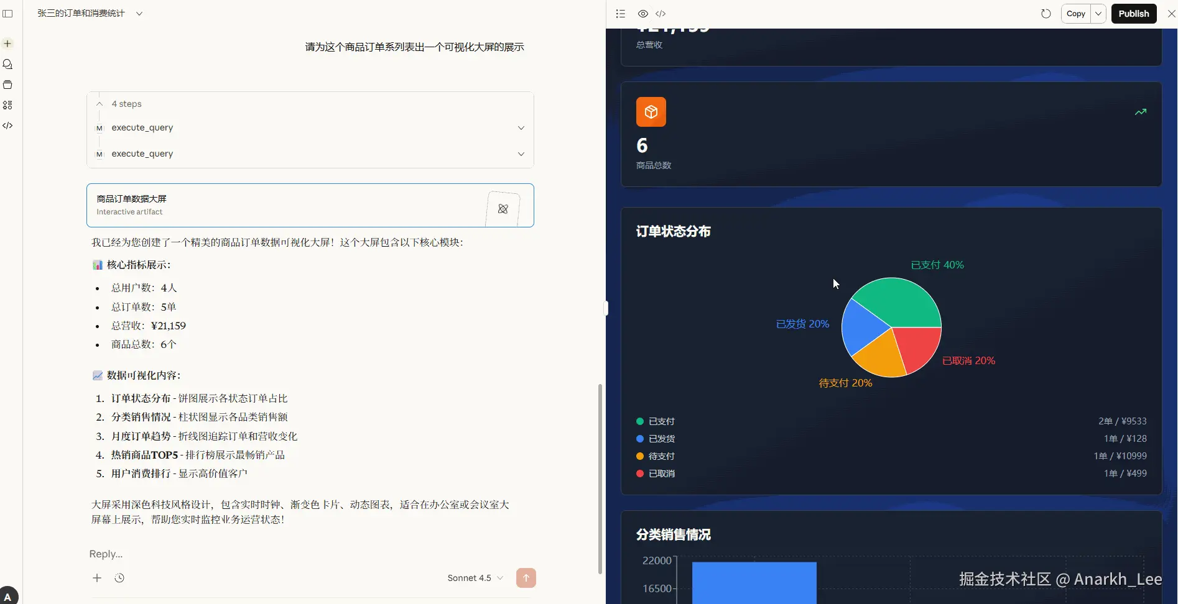The width and height of the screenshot is (1178, 604).
Task: Click the M icon beside first execute_query
Action: coord(99,128)
